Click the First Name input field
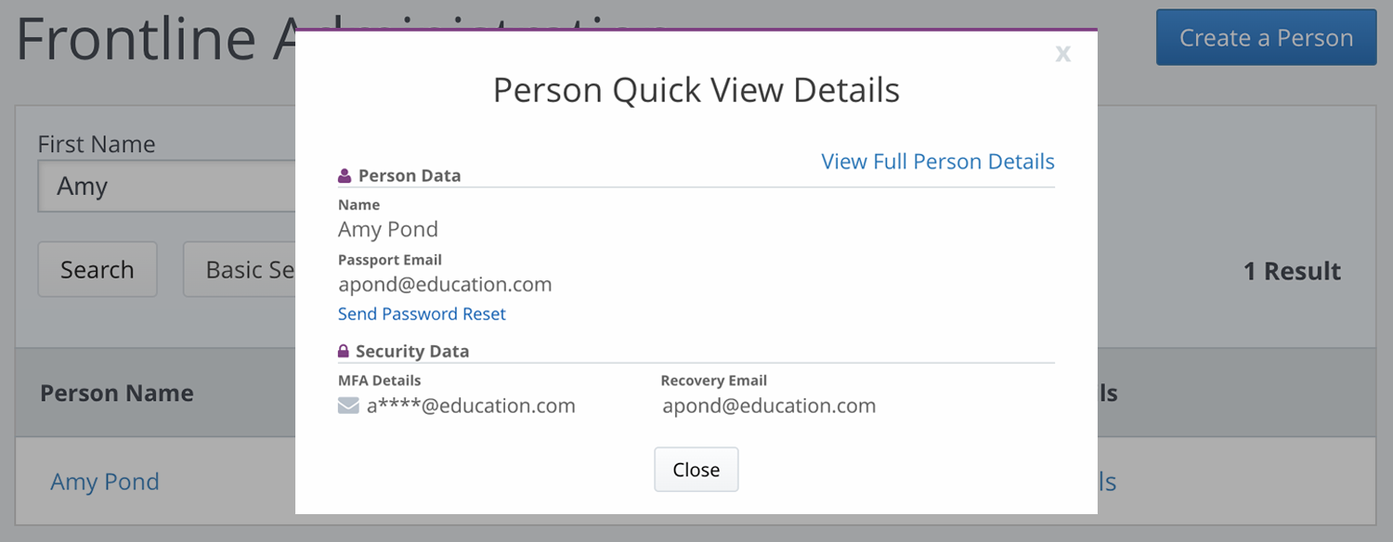Screen dimensions: 1393x542 pyautogui.click(x=167, y=187)
